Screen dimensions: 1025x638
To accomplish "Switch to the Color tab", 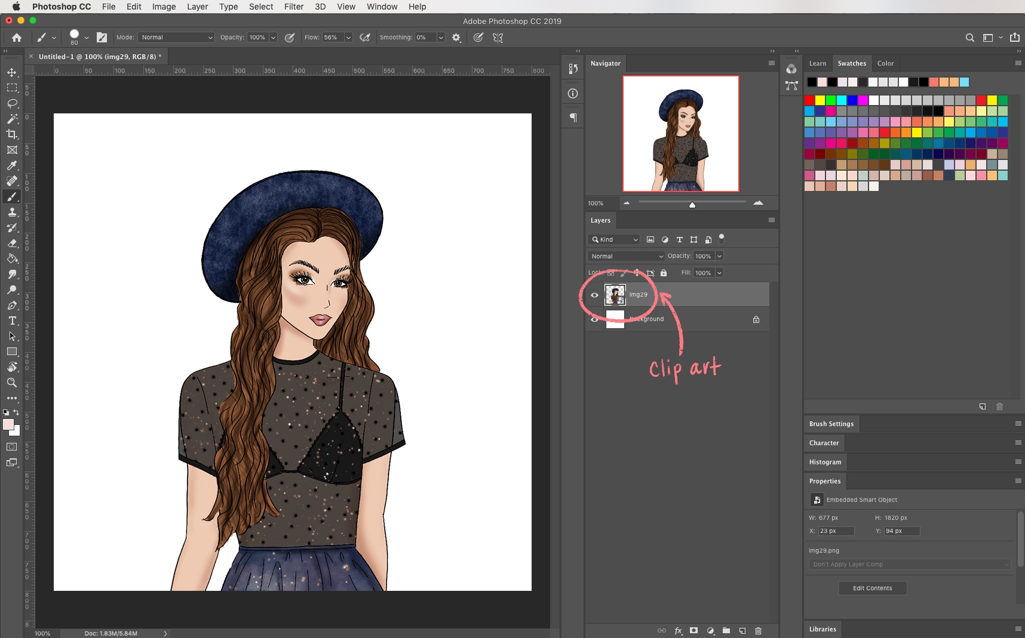I will 885,63.
